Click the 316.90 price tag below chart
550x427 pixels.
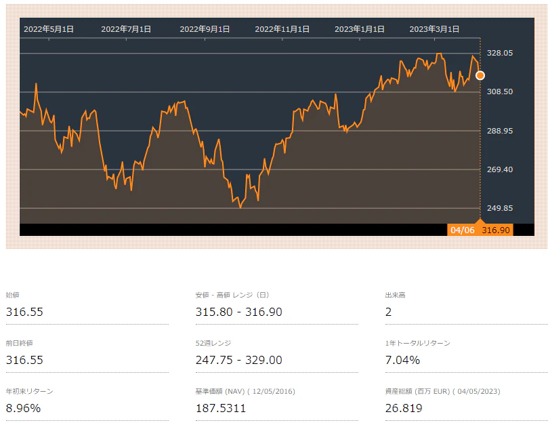coord(496,230)
